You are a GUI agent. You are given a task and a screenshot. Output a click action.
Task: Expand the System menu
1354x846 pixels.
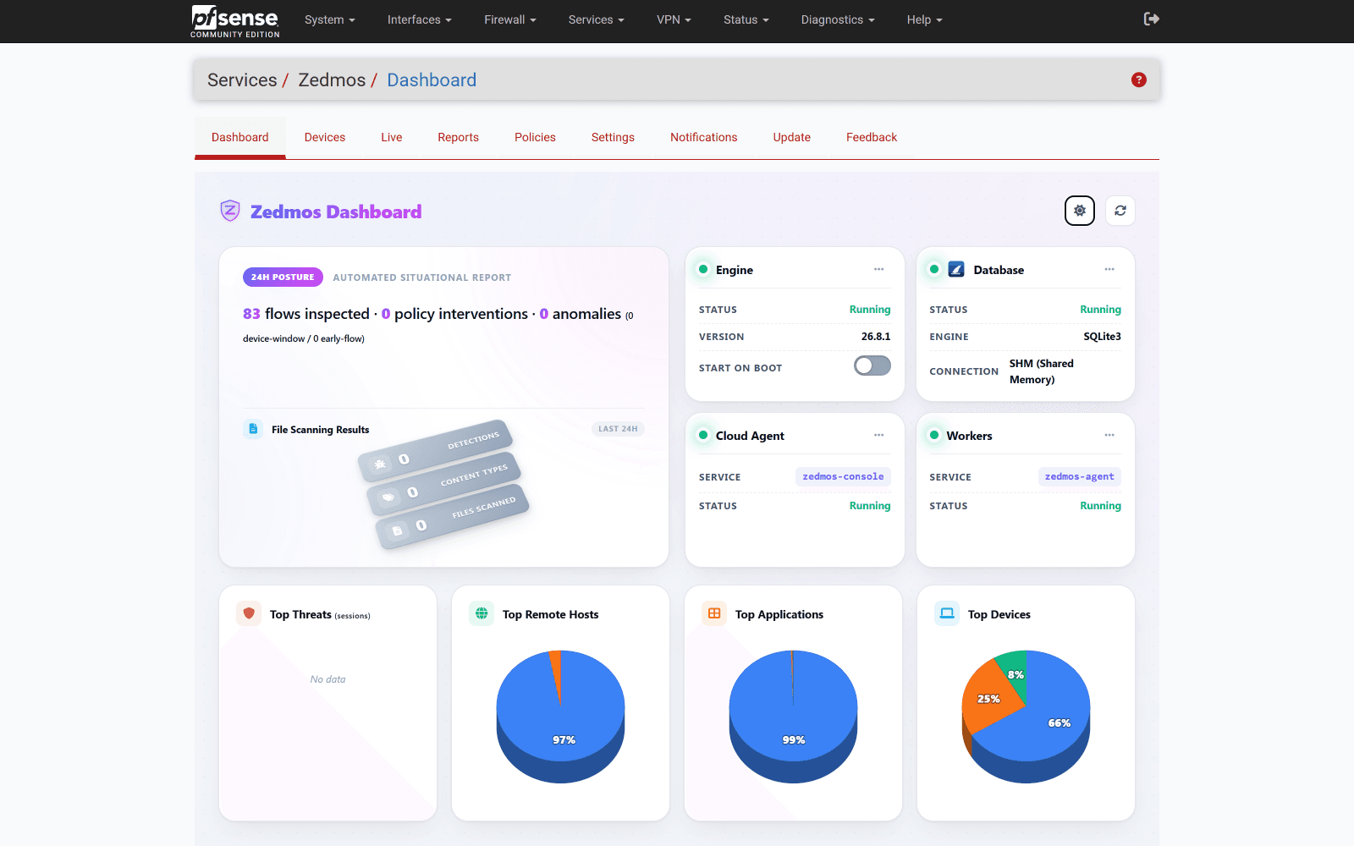[x=330, y=19]
